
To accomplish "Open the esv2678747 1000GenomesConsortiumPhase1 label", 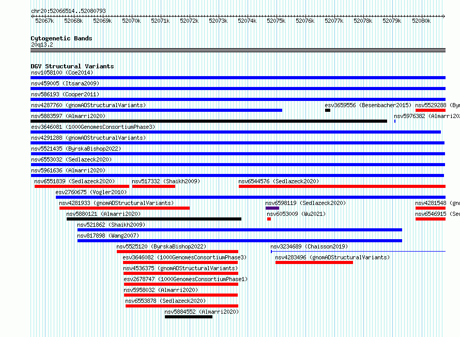I will pyautogui.click(x=186, y=279).
